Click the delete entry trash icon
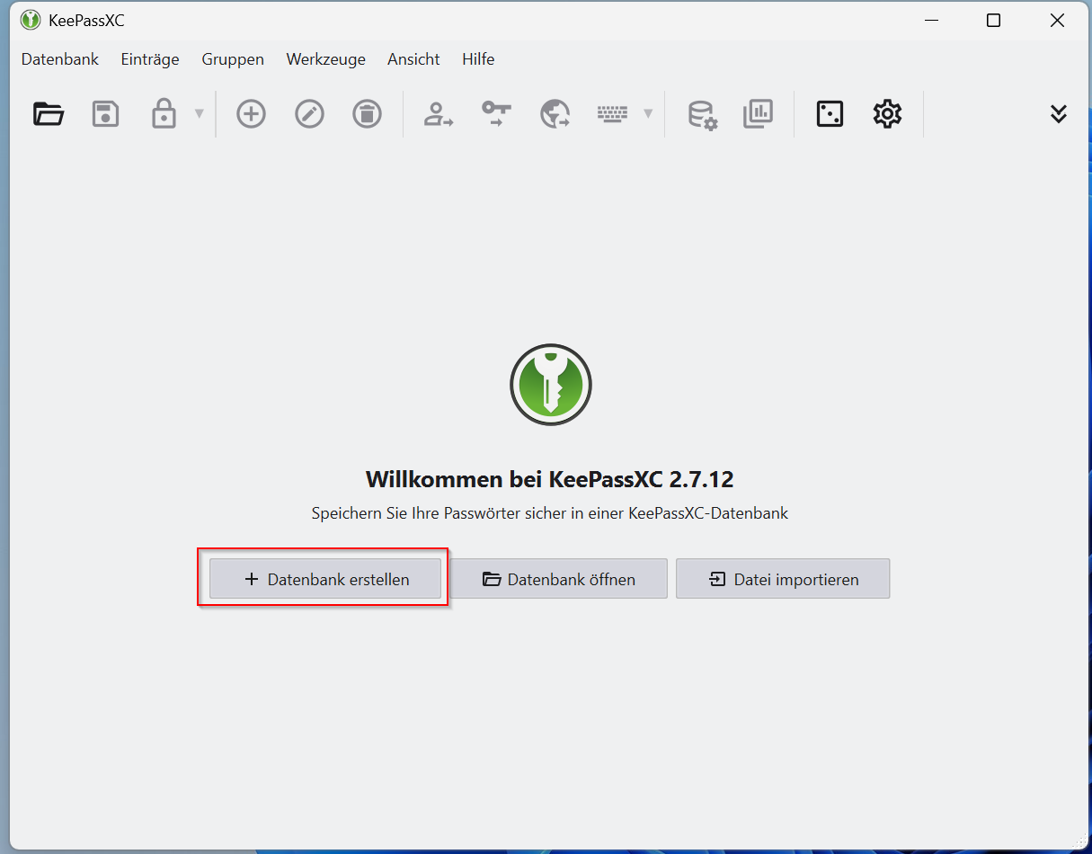 click(367, 114)
